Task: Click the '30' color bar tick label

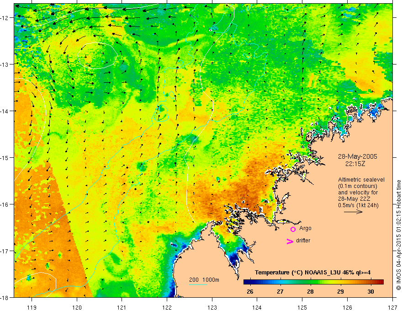Action: [x=370, y=291]
